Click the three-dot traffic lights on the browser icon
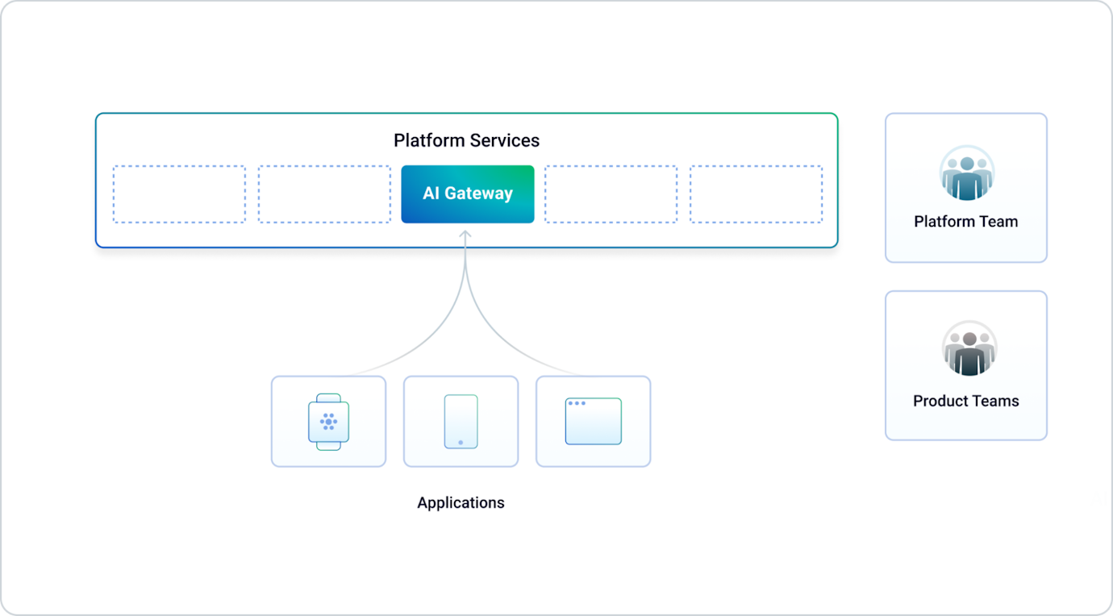The image size is (1113, 616). pos(577,402)
